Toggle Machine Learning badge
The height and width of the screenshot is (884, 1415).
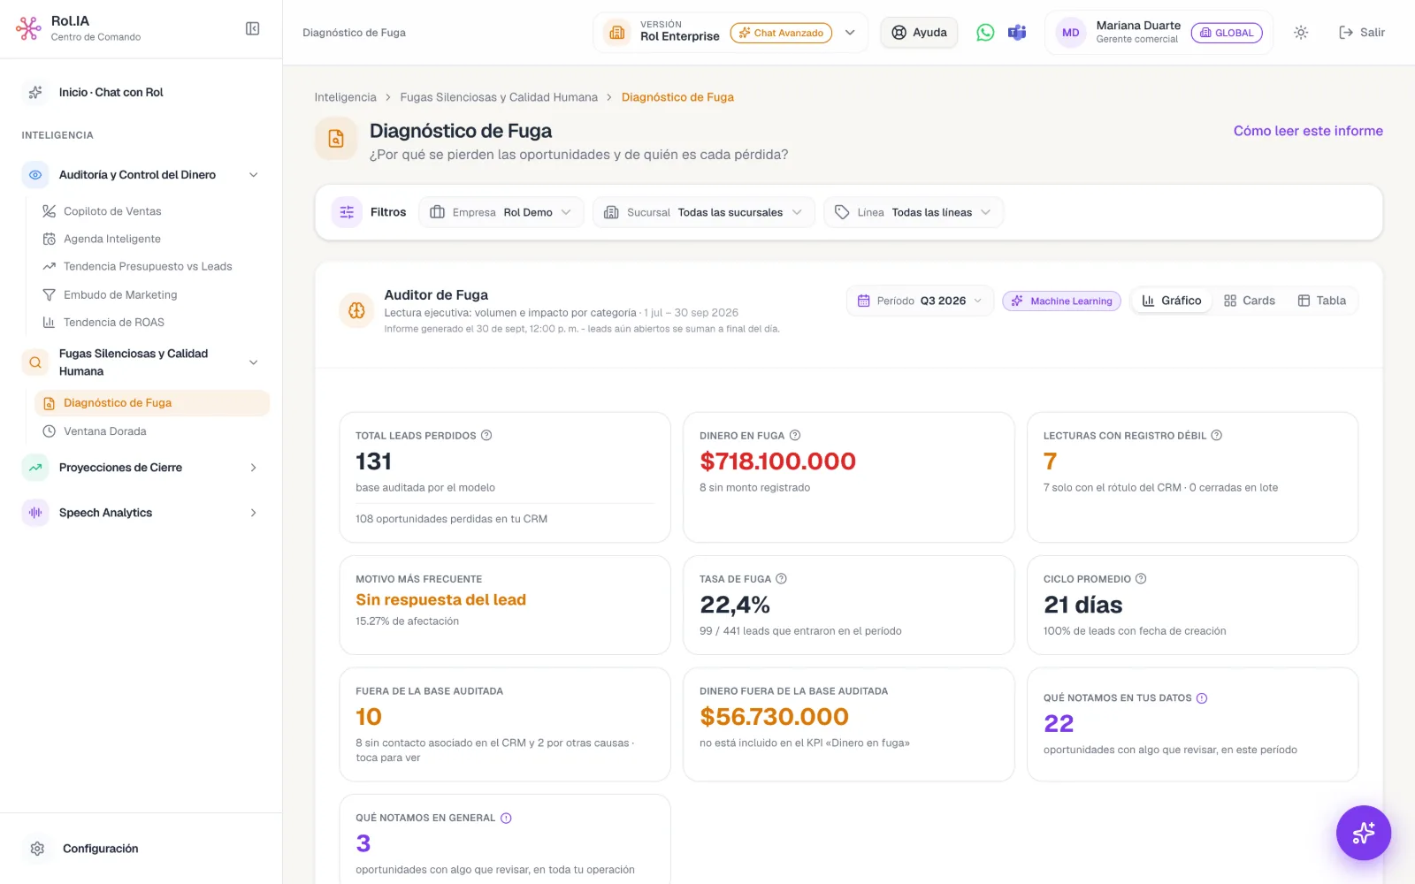pos(1061,301)
